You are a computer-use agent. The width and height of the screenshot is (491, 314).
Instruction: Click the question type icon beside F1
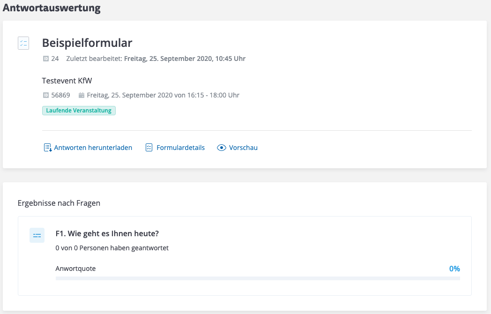[37, 235]
